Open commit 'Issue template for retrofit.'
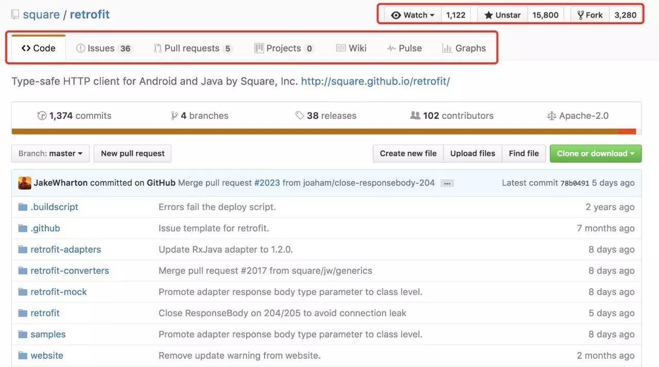659x367 pixels. tap(214, 228)
